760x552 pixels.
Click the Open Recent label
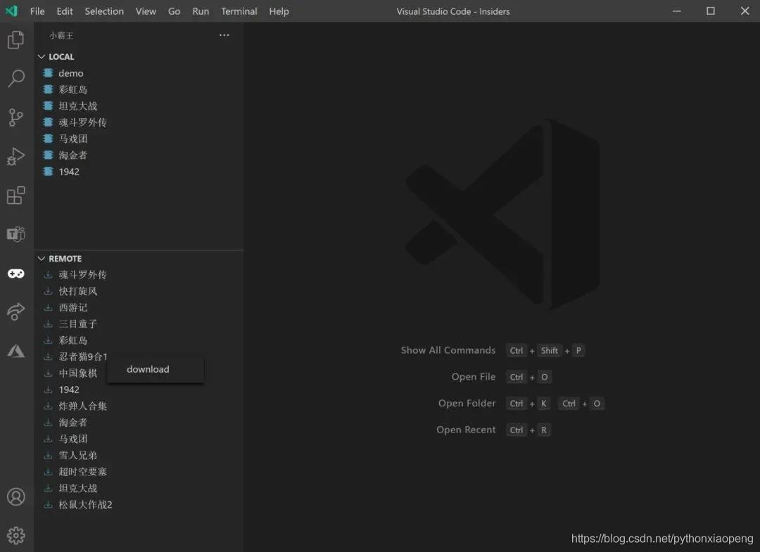[467, 430]
